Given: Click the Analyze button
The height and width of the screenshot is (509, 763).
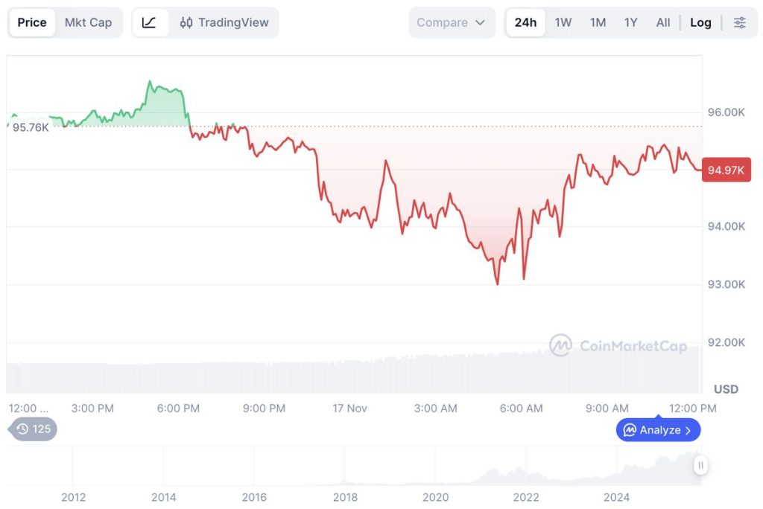Looking at the screenshot, I should click(658, 429).
